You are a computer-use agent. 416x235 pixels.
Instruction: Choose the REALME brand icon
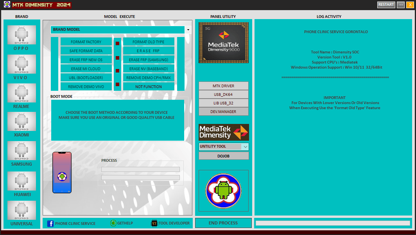pos(22,93)
